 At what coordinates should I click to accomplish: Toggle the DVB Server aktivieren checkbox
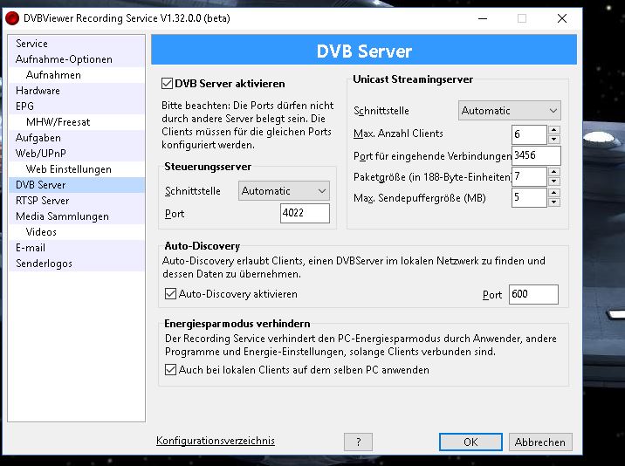pos(167,84)
